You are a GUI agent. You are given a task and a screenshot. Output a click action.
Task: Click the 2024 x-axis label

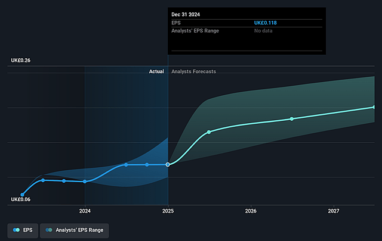(x=85, y=211)
